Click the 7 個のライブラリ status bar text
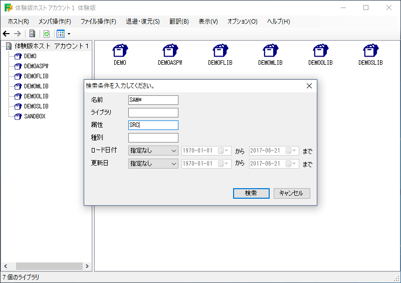This screenshot has width=401, height=283. pyautogui.click(x=21, y=277)
